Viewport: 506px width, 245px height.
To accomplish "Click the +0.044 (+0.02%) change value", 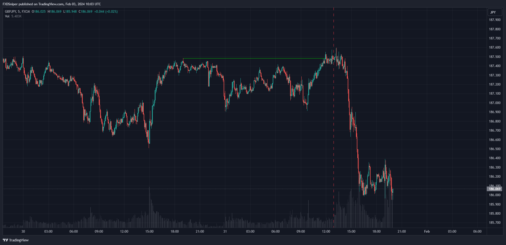I will tap(106, 12).
